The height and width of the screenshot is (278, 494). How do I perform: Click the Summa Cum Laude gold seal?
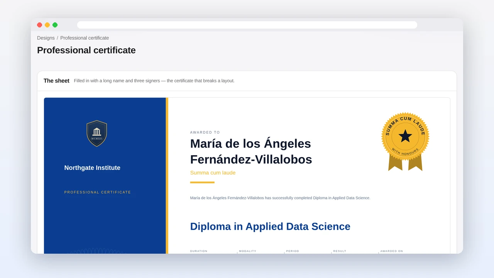(405, 141)
